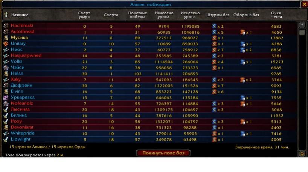The width and height of the screenshot is (308, 172).
Task: Sort players by Исцелено урона header
Action: pyautogui.click(x=190, y=15)
